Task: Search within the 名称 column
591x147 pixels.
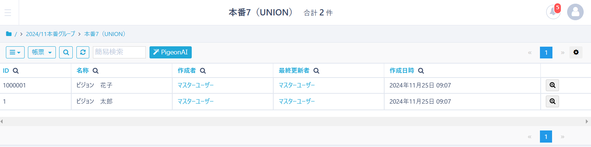Action: click(96, 71)
